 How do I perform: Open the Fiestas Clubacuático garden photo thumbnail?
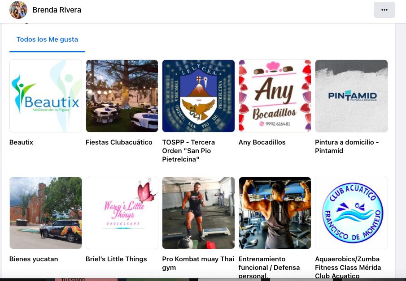[x=122, y=96]
